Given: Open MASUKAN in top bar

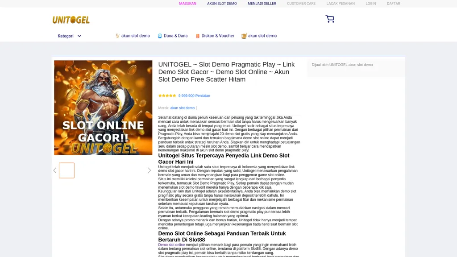Looking at the screenshot, I should [x=187, y=4].
